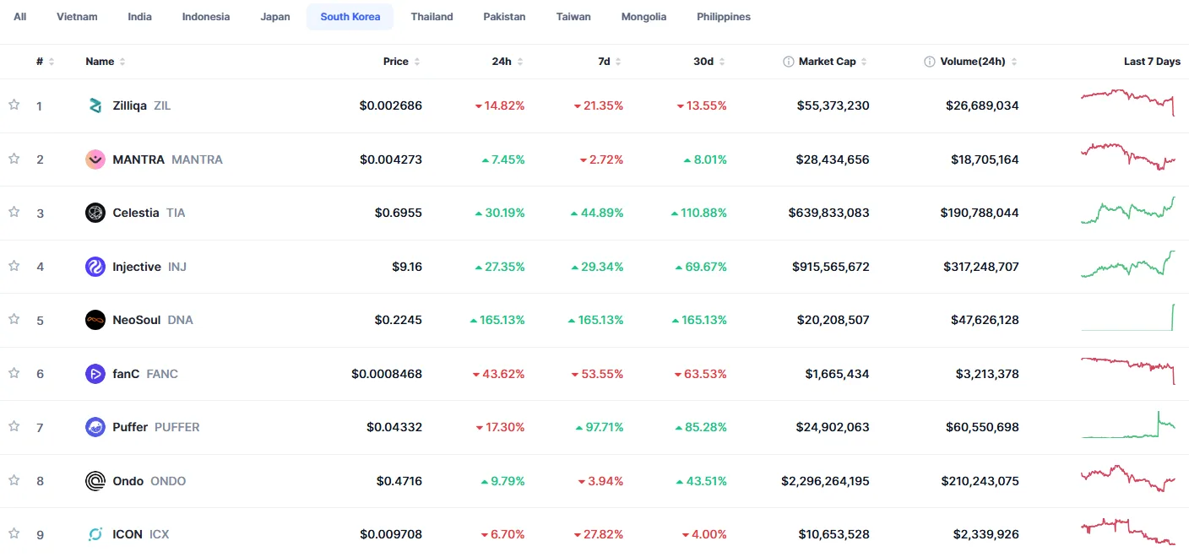Switch to the All tab
Image resolution: width=1189 pixels, height=557 pixels.
[20, 17]
